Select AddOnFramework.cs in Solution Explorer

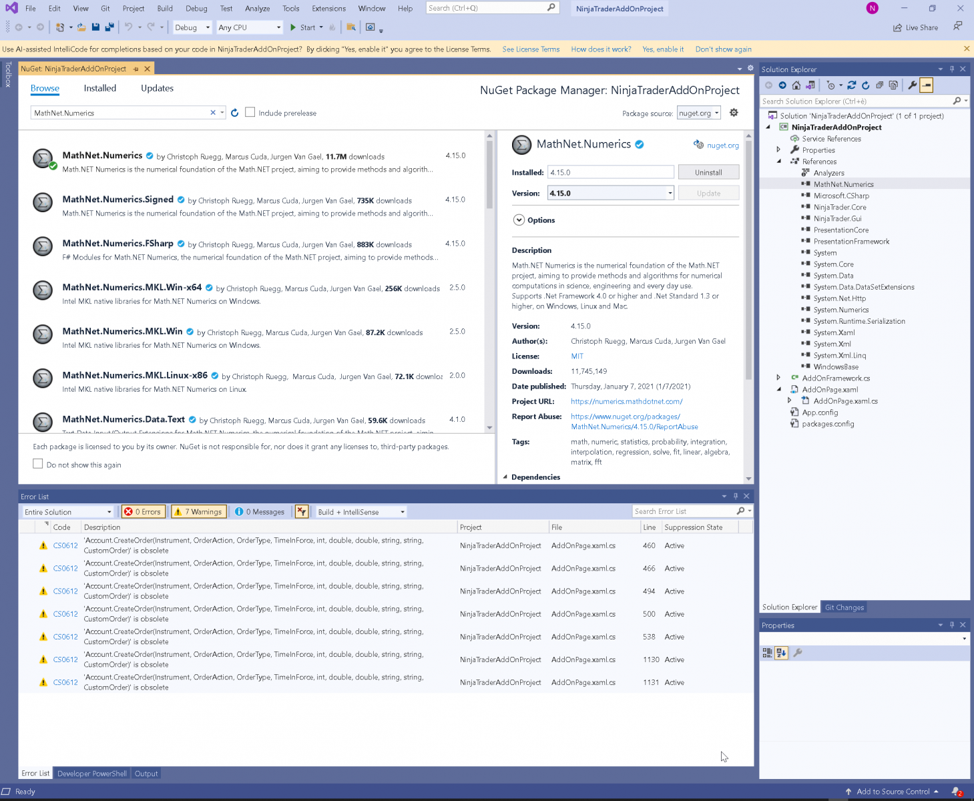tap(836, 378)
